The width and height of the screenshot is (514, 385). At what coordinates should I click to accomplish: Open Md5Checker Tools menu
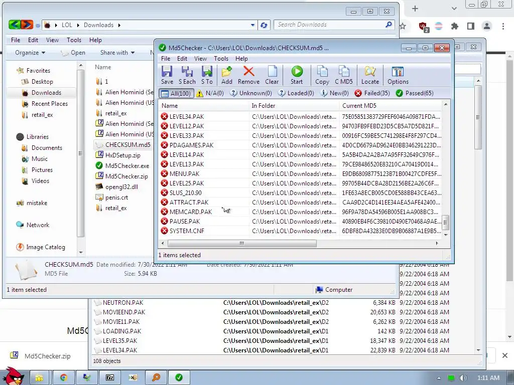[x=221, y=59]
